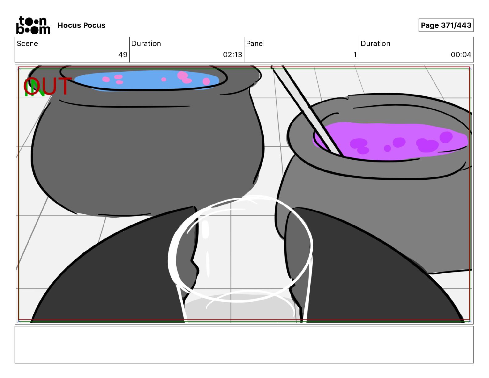Click the 'Page 371/443' page indicator
489x378 pixels.
(446, 25)
